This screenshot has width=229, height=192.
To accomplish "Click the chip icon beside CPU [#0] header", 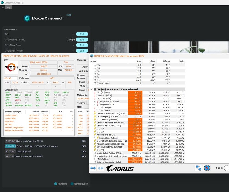I will [95, 89].
